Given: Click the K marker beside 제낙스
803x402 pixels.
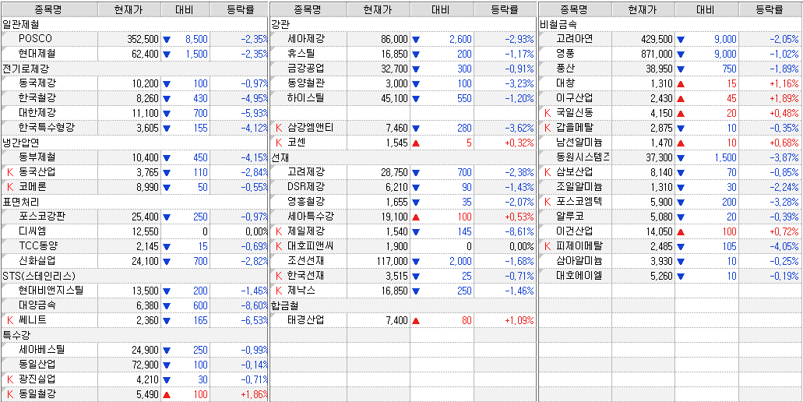Looking at the screenshot, I should pos(279,291).
